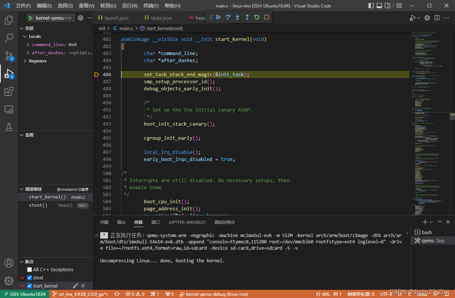Click the sync changes status bar icon
The image size is (455, 298).
(x=117, y=294)
